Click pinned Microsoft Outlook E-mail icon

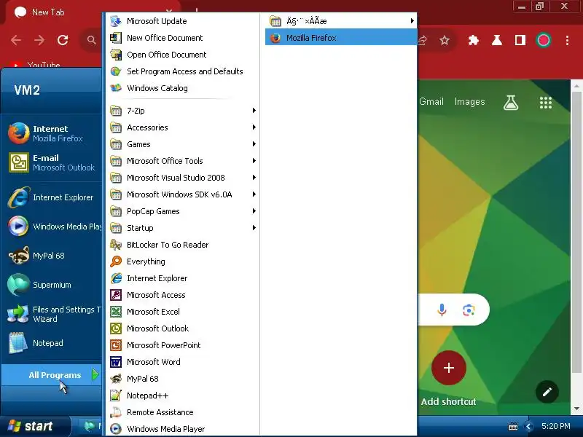18,162
